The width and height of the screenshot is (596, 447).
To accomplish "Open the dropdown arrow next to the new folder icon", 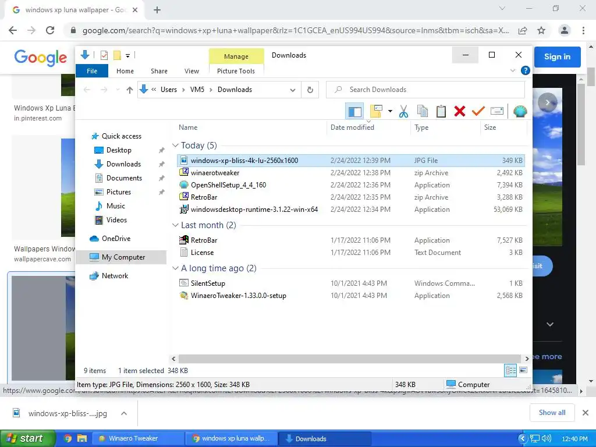I will point(390,111).
